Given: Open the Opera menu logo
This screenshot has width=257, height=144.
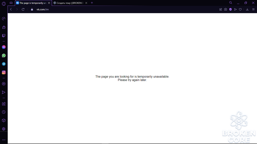Looking at the screenshot, I should [x=4, y=4].
